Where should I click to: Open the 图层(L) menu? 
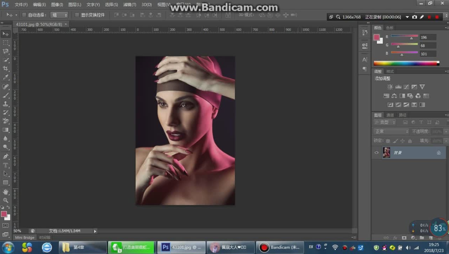pos(74,5)
